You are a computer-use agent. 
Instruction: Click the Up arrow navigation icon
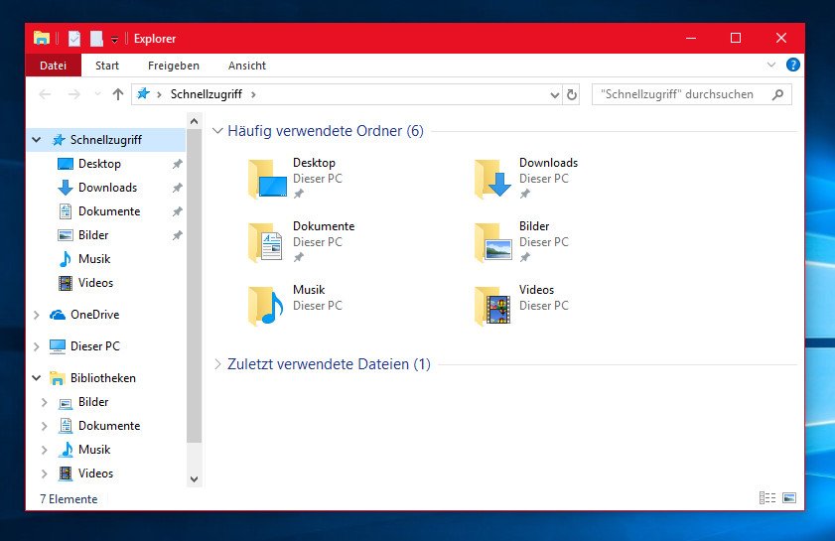tap(118, 94)
